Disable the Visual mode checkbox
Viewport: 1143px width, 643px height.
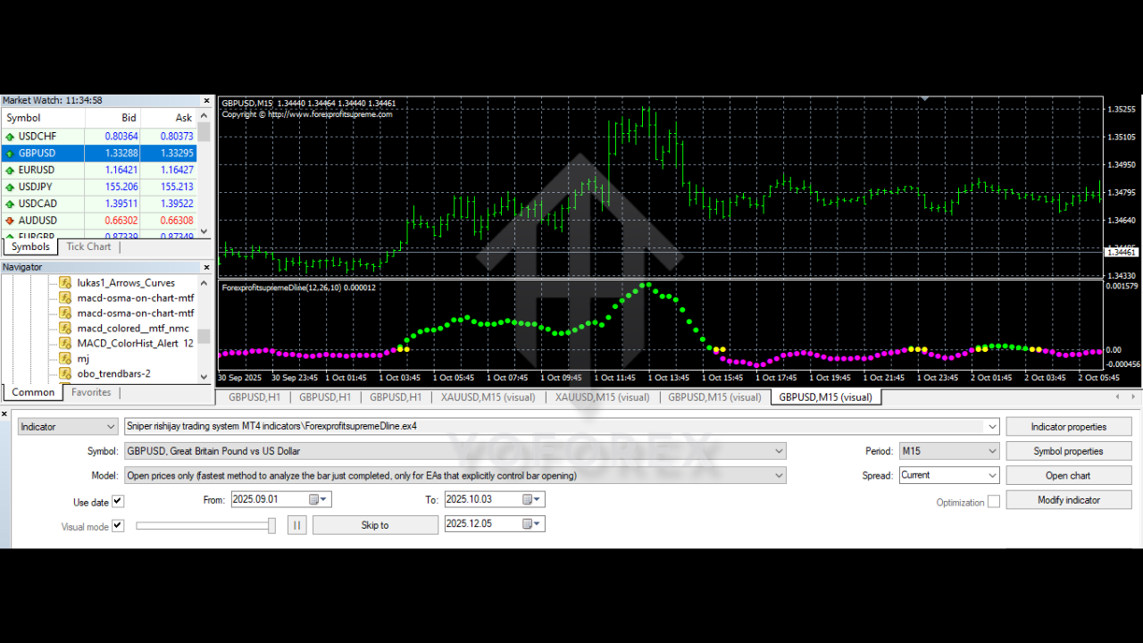pos(119,526)
